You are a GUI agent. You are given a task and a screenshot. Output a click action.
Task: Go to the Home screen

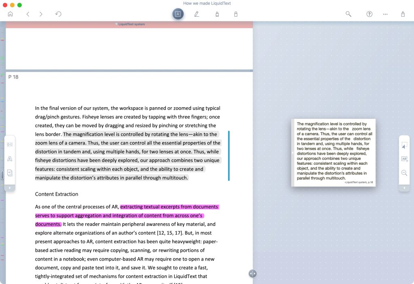(x=10, y=14)
